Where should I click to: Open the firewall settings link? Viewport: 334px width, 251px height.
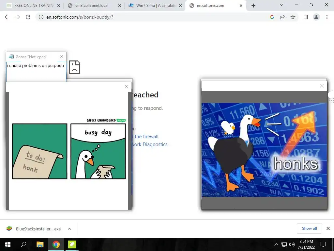pos(146,137)
